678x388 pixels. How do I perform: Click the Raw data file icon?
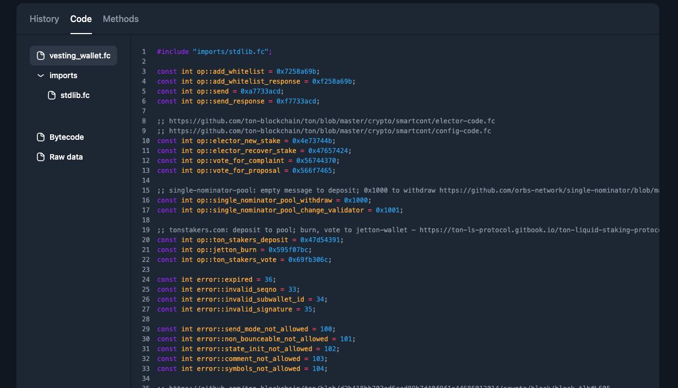tap(41, 157)
